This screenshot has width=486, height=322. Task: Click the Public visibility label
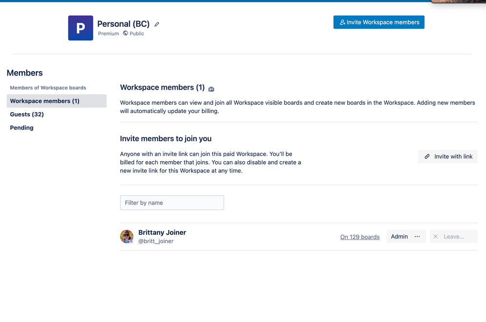click(137, 34)
